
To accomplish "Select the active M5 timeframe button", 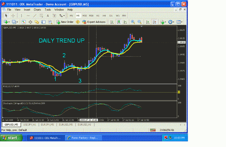I will pyautogui.click(x=78, y=16).
